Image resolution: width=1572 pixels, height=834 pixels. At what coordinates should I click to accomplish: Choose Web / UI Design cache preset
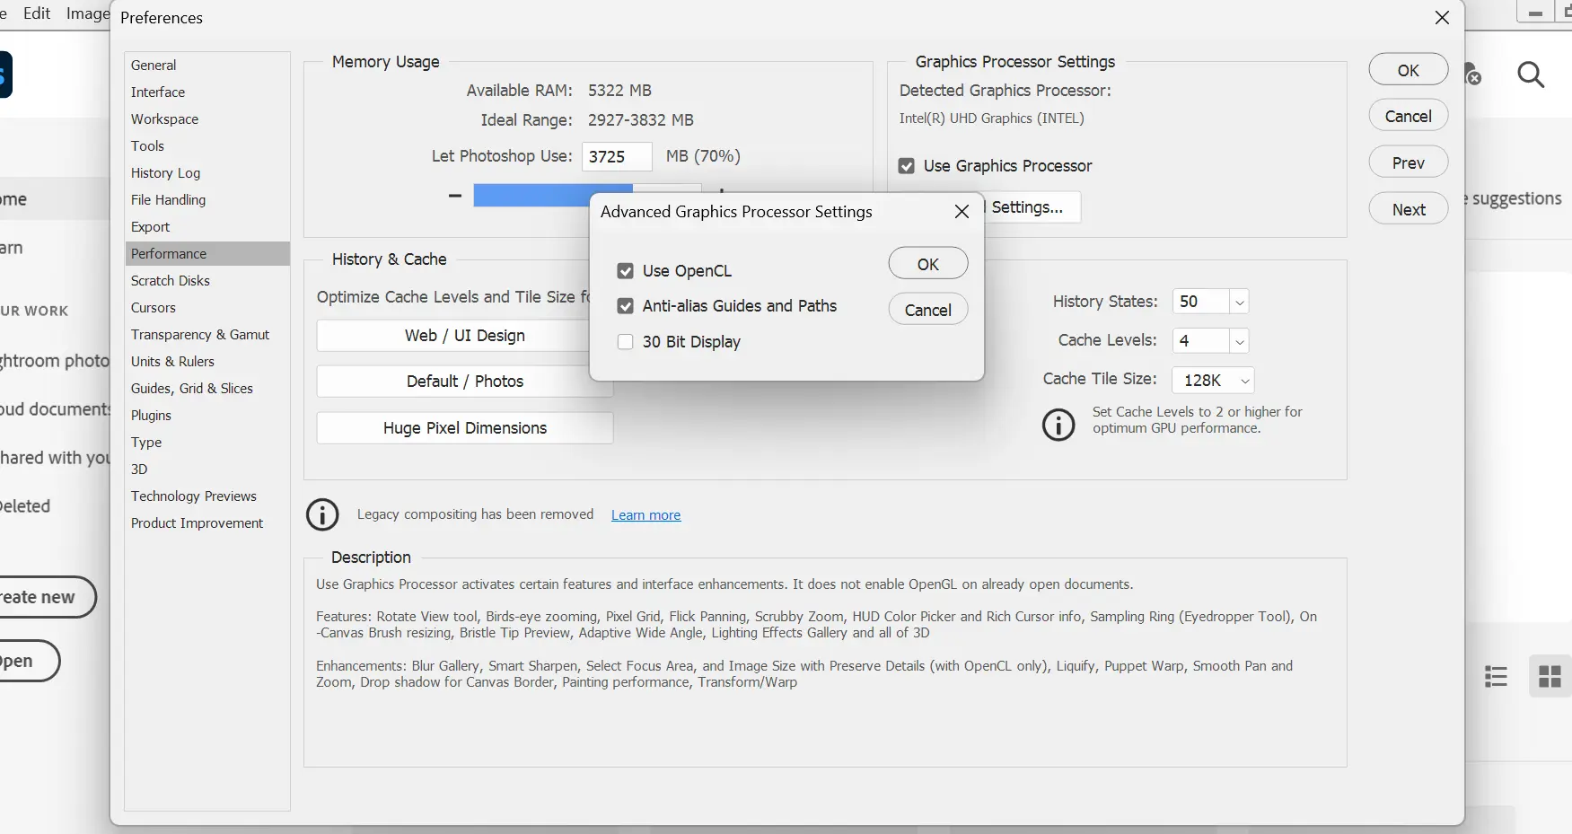(x=453, y=336)
